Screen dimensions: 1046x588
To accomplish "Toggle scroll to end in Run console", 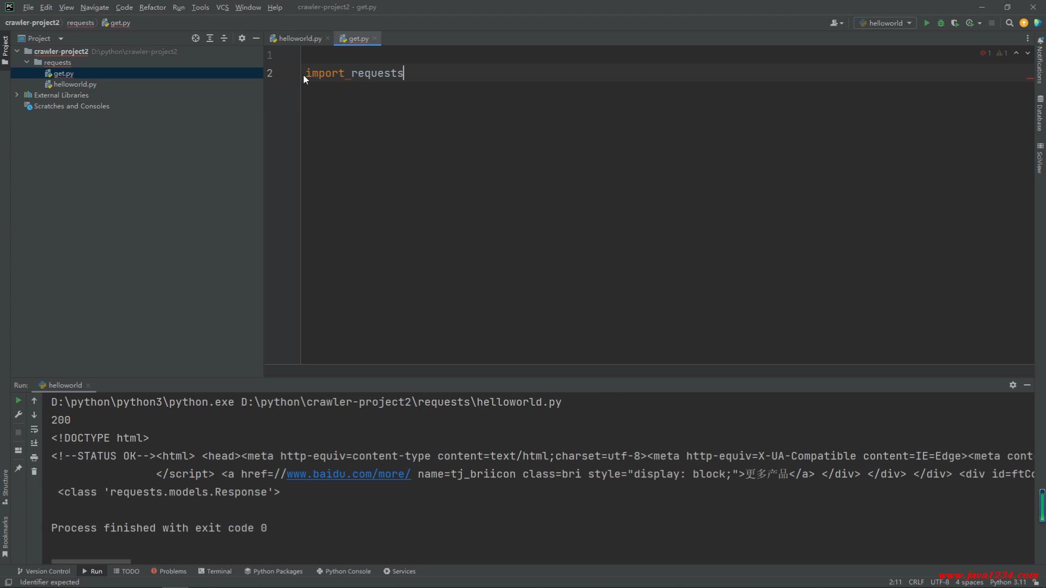I will (34, 443).
